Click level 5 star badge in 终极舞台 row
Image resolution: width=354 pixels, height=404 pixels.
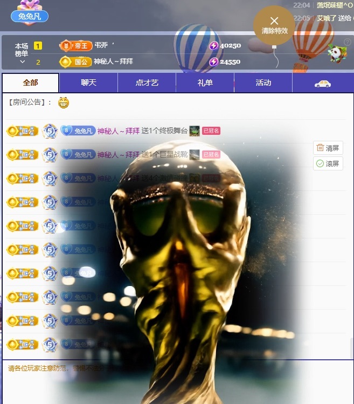[x=50, y=131]
